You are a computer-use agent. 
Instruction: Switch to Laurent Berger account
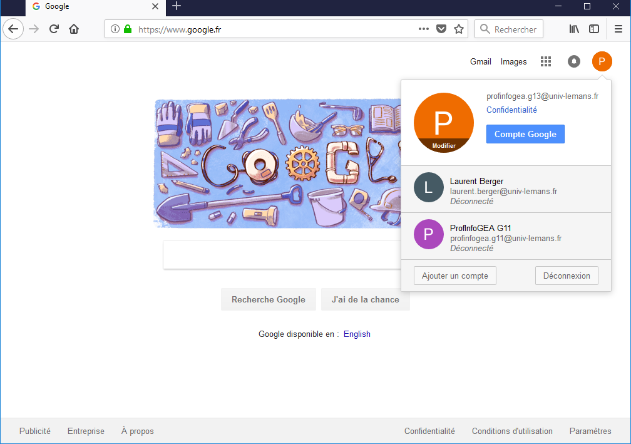[x=506, y=189]
